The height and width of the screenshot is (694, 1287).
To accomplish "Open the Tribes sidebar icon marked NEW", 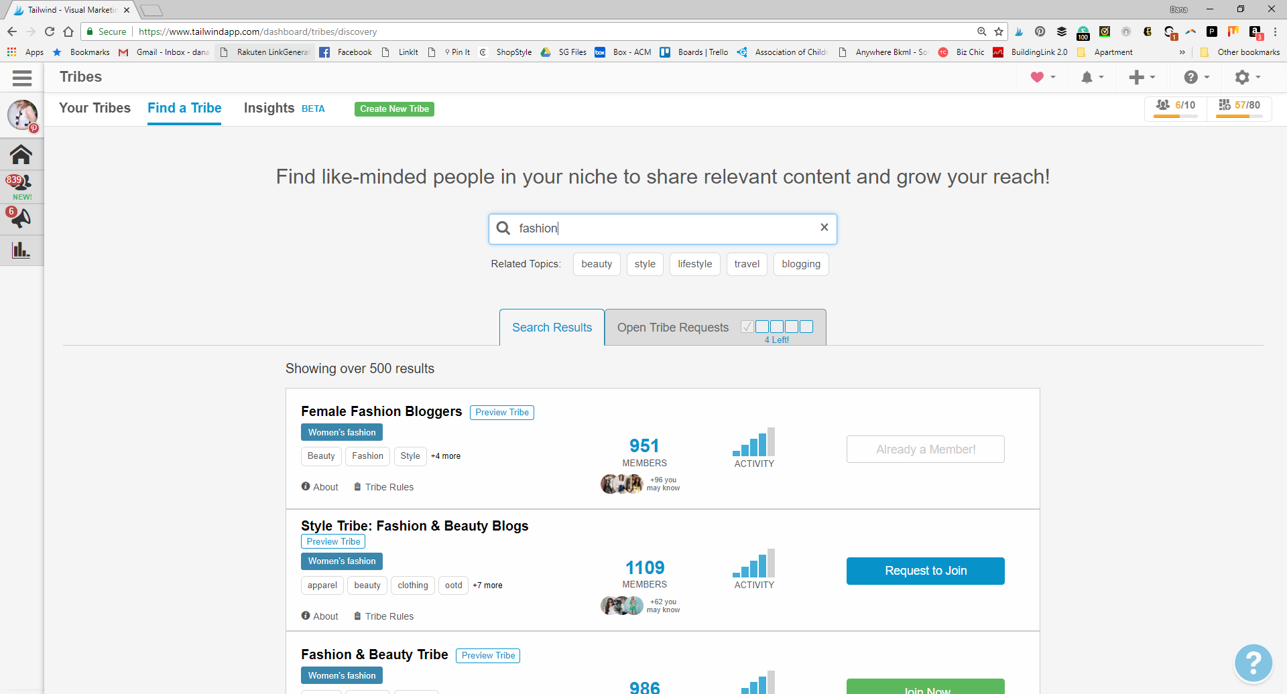I will (x=21, y=187).
